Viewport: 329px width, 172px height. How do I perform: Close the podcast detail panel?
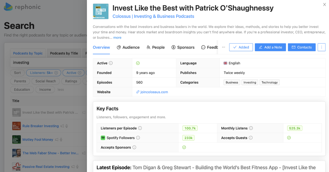coord(325,4)
